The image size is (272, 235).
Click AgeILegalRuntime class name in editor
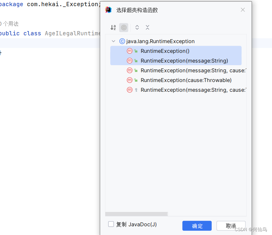[73, 33]
